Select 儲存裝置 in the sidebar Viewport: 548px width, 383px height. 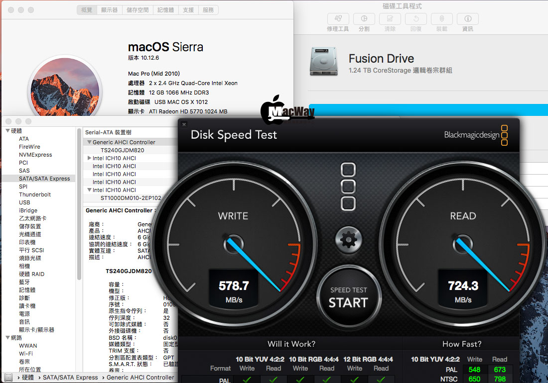pos(30,226)
